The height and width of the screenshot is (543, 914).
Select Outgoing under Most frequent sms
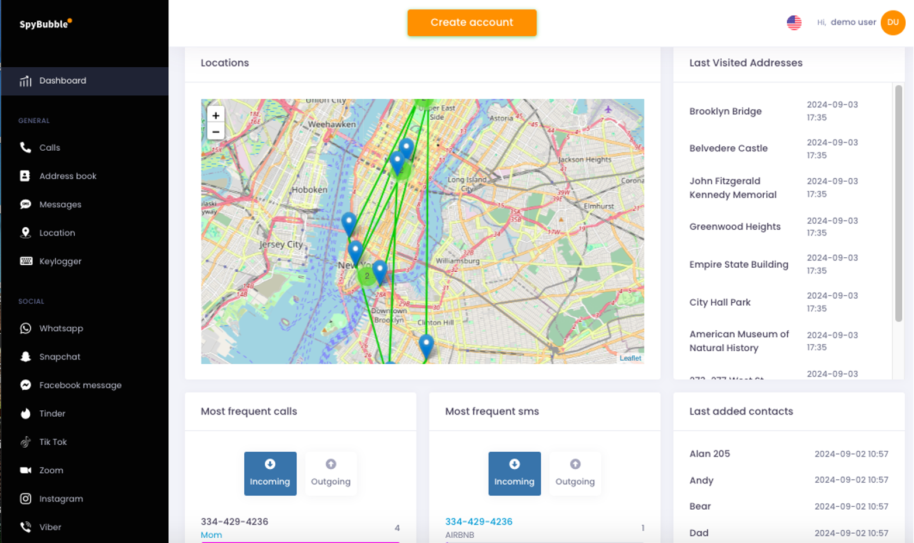575,473
